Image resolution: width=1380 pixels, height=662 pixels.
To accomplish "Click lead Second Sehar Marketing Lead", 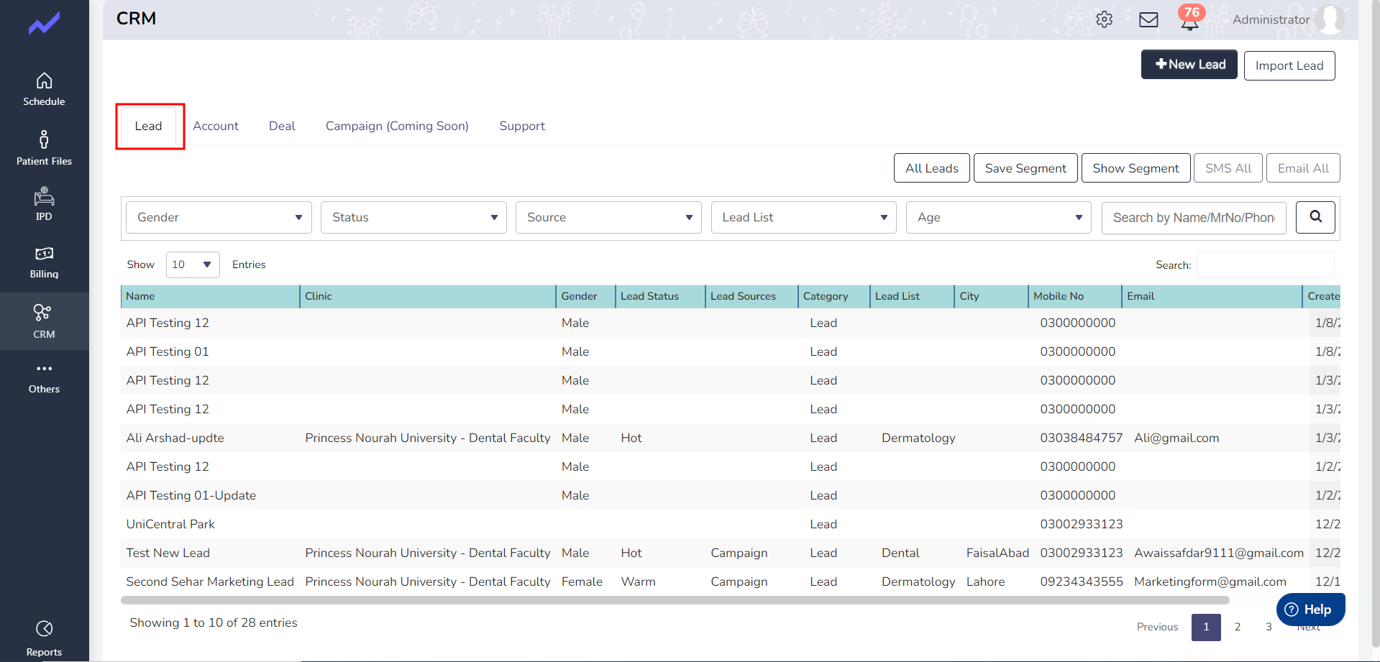I will (x=210, y=581).
